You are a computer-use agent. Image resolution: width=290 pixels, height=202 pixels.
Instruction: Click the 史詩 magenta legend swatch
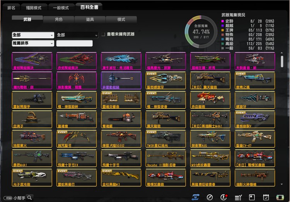(x=223, y=21)
